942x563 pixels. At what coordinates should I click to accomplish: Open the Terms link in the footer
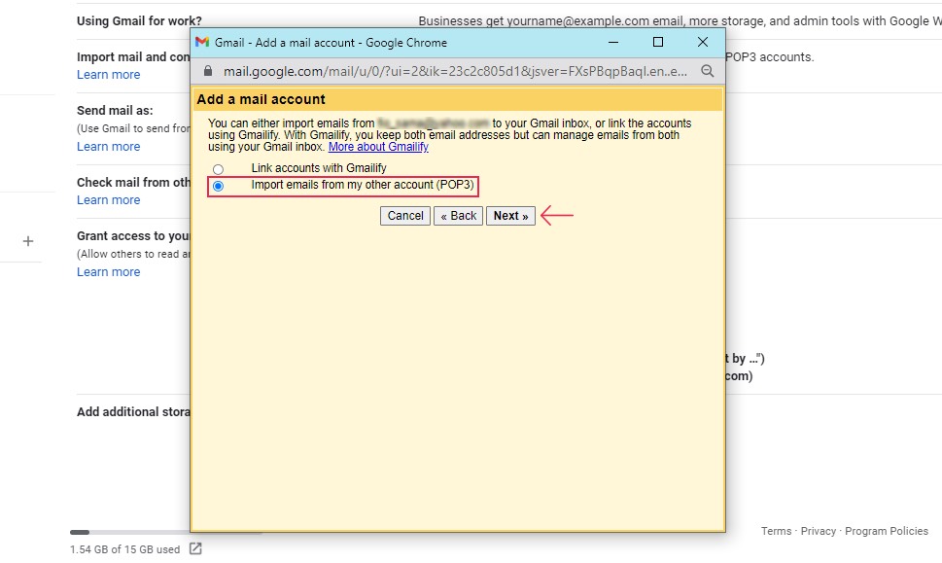pyautogui.click(x=776, y=531)
